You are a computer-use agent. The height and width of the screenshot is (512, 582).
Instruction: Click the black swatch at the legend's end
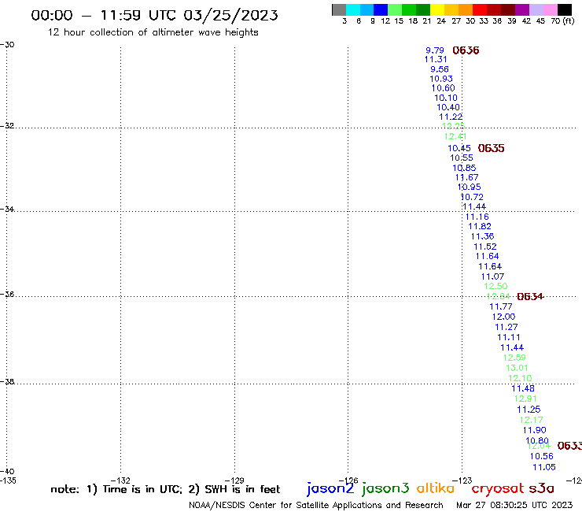pyautogui.click(x=565, y=9)
